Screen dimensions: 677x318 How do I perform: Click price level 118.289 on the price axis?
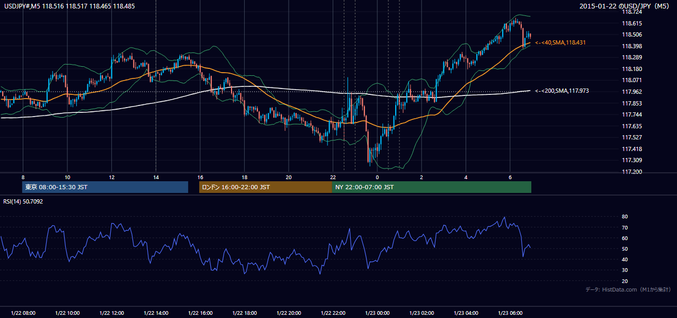pos(631,57)
